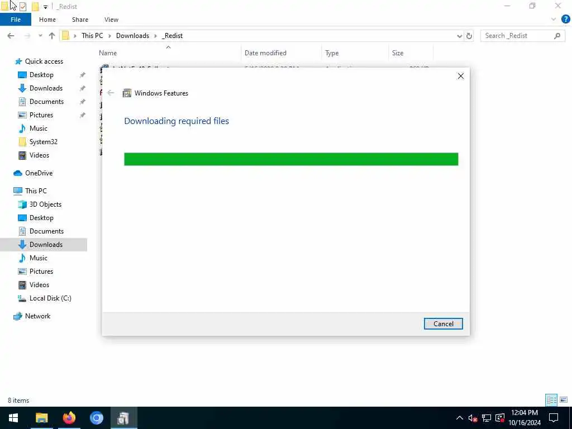Click the green download progress bar
Viewport: 572px width, 429px height.
coord(291,159)
